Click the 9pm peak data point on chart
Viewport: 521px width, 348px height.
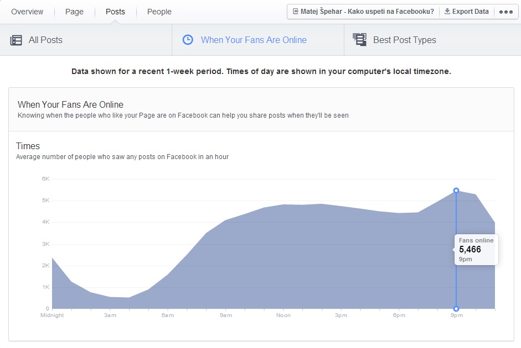(456, 191)
